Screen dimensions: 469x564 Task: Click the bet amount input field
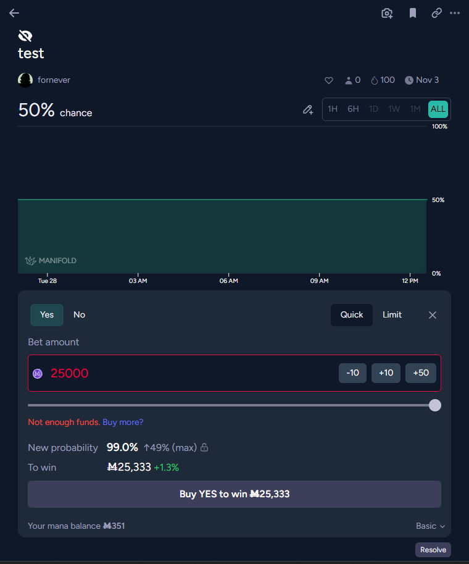[185, 373]
